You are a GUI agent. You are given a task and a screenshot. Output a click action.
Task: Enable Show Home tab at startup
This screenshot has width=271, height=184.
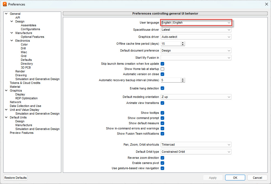coord(162,69)
